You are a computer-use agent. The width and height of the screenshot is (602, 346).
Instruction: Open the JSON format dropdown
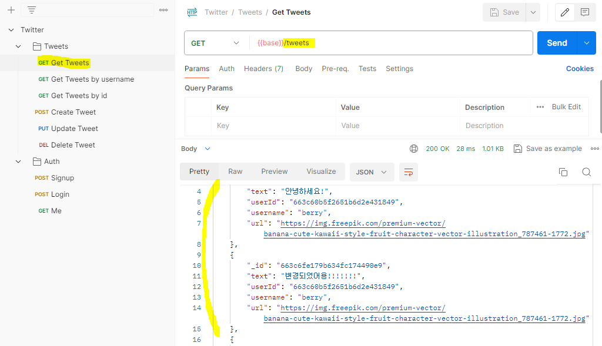click(372, 172)
